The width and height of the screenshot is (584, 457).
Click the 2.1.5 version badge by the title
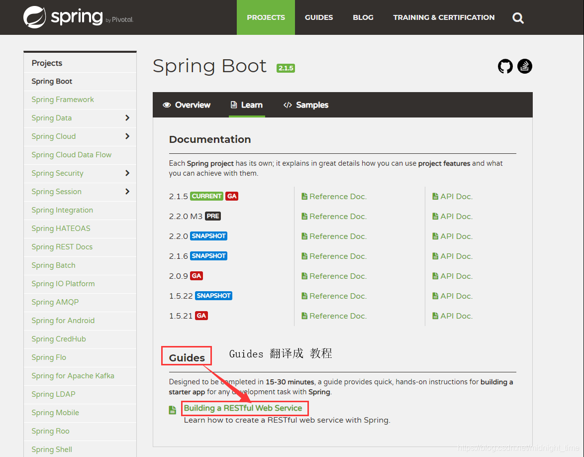pyautogui.click(x=286, y=68)
